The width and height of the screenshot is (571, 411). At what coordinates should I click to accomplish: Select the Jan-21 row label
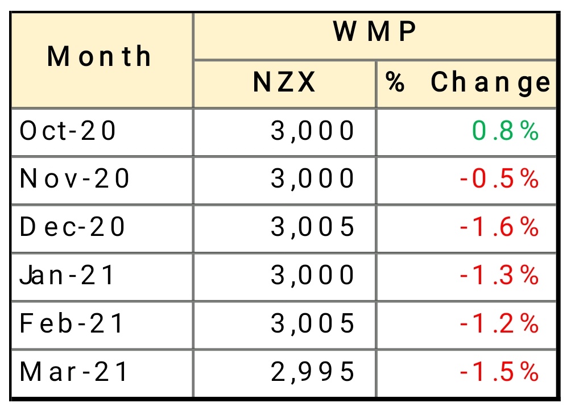[68, 276]
